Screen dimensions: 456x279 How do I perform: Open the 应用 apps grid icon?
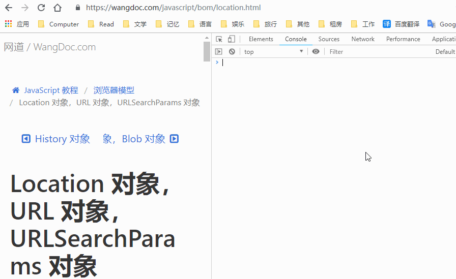point(9,24)
